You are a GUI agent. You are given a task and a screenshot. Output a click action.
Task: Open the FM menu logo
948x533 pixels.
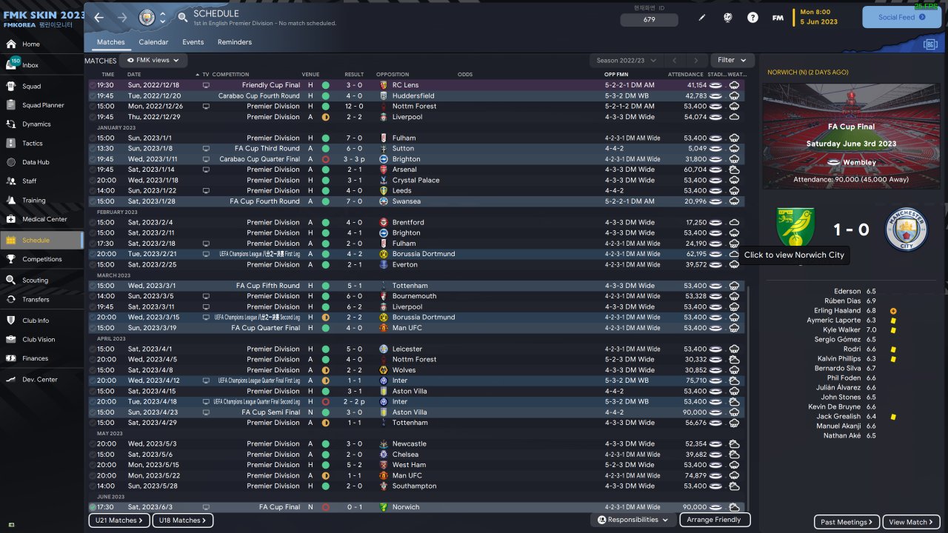778,18
